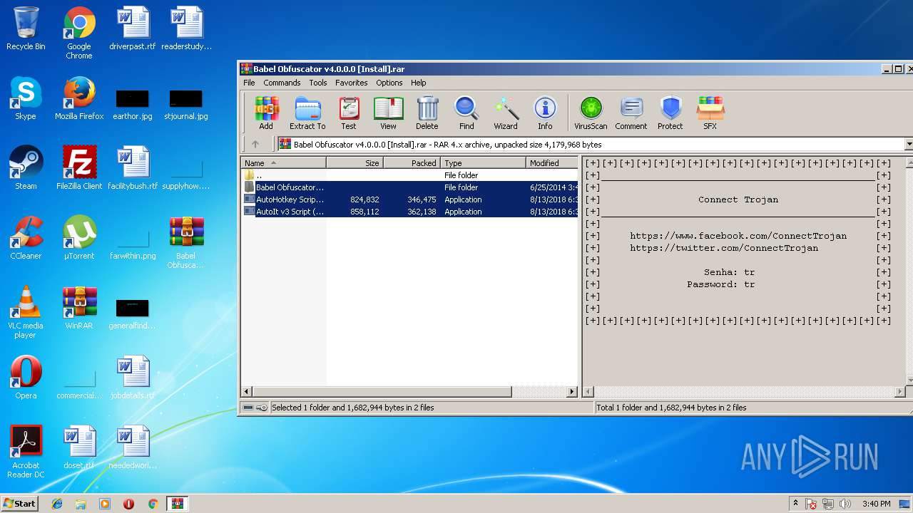Open Acrobat Reader DC shortcut
Screen dimensions: 913x513
click(x=26, y=452)
